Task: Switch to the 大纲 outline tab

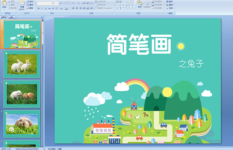Action: 11,17
